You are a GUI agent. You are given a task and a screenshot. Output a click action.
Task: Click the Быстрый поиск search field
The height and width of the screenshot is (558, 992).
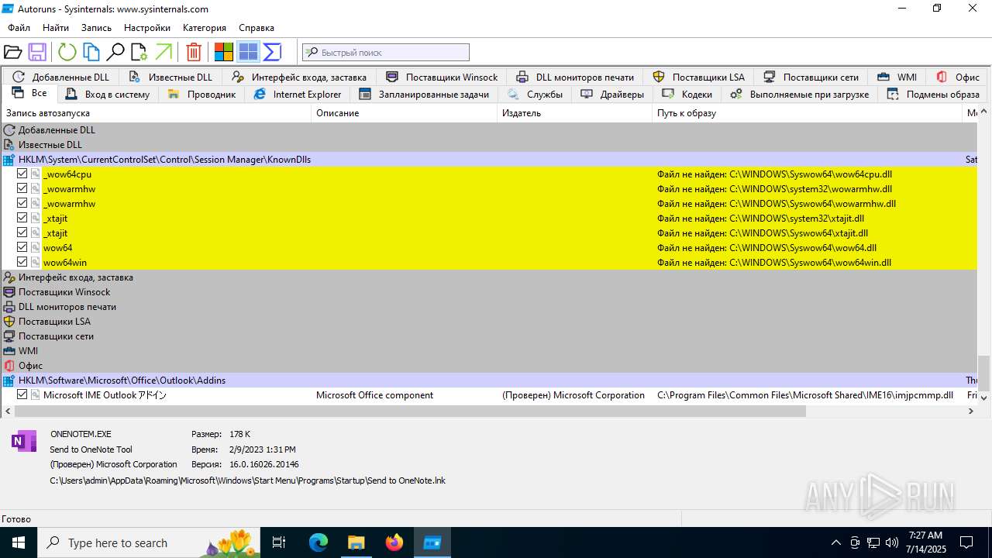pos(386,53)
